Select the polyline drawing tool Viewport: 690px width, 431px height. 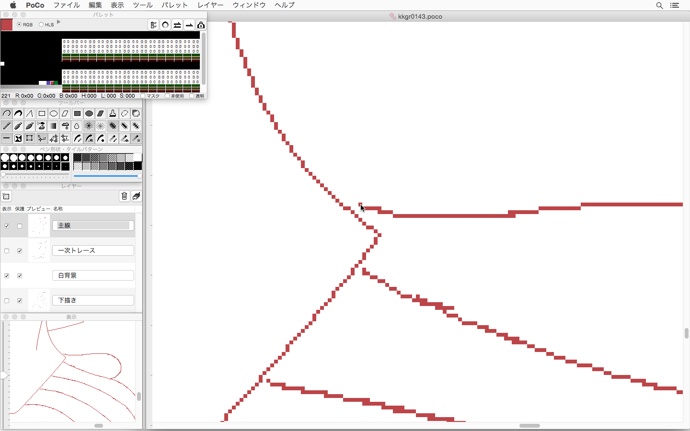[30, 114]
